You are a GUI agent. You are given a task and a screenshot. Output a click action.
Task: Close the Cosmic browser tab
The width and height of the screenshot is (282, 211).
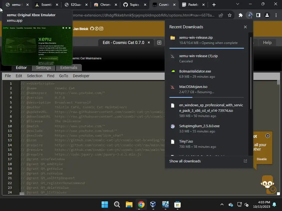(x=174, y=5)
